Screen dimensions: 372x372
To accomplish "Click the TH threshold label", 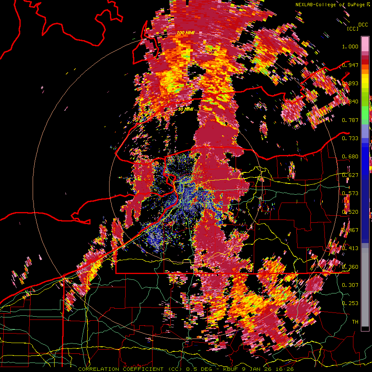I will (x=355, y=322).
